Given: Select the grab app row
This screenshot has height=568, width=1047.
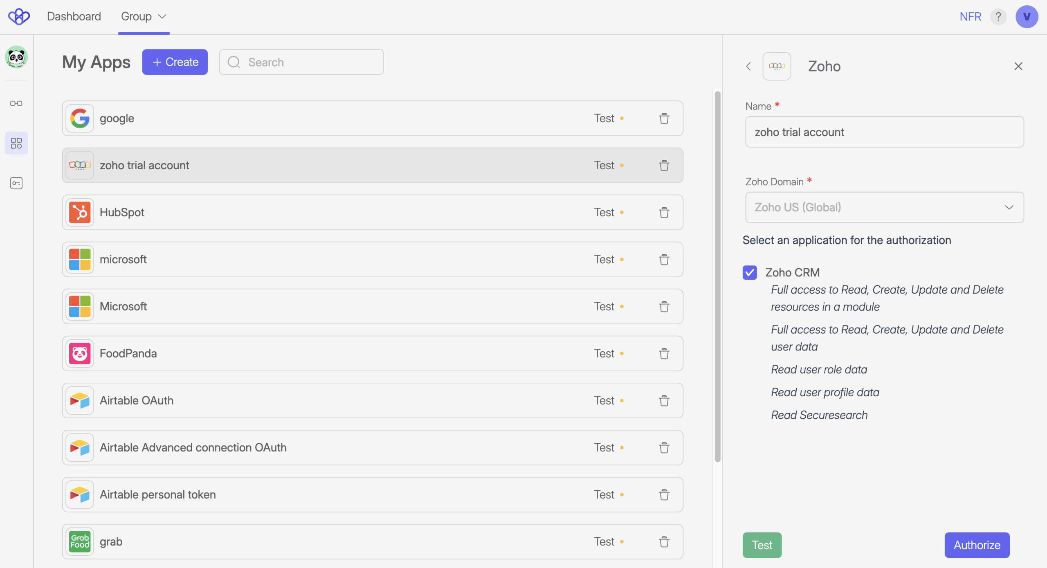Looking at the screenshot, I should coord(373,542).
